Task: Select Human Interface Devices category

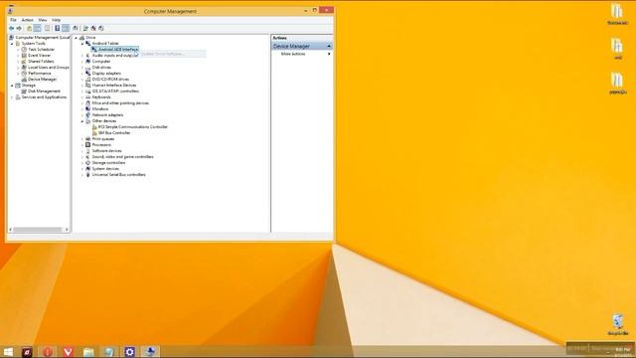Action: (114, 86)
